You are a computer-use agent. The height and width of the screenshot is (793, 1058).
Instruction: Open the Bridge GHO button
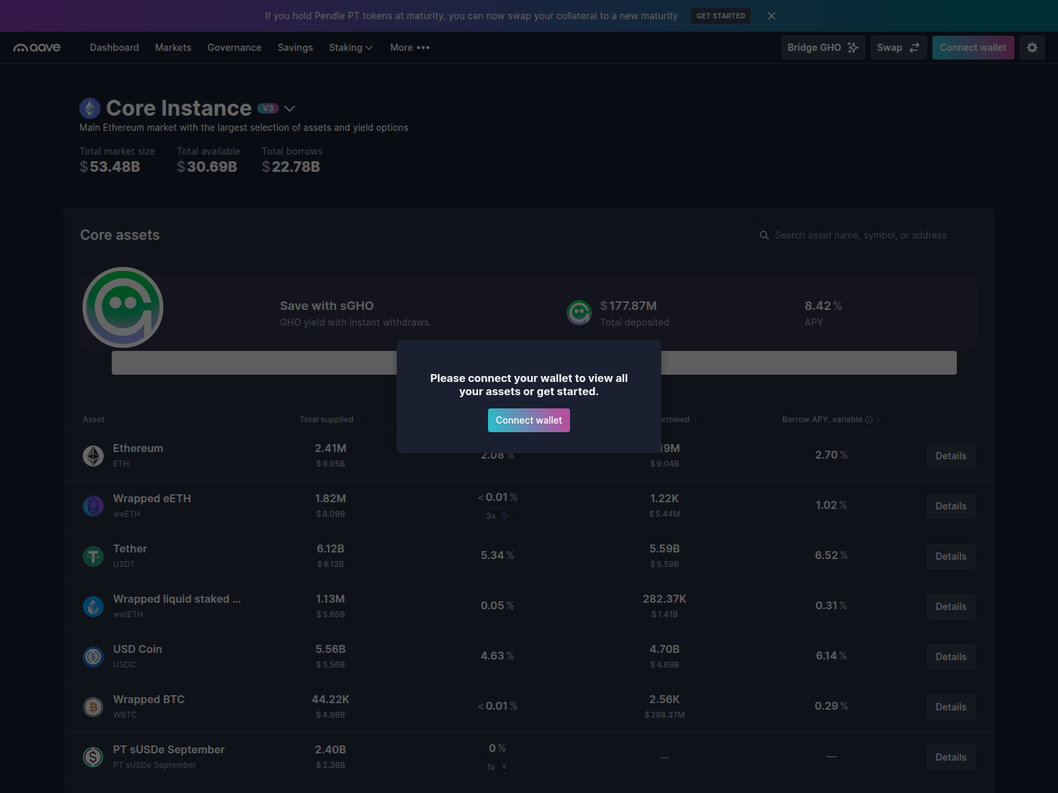pos(823,48)
